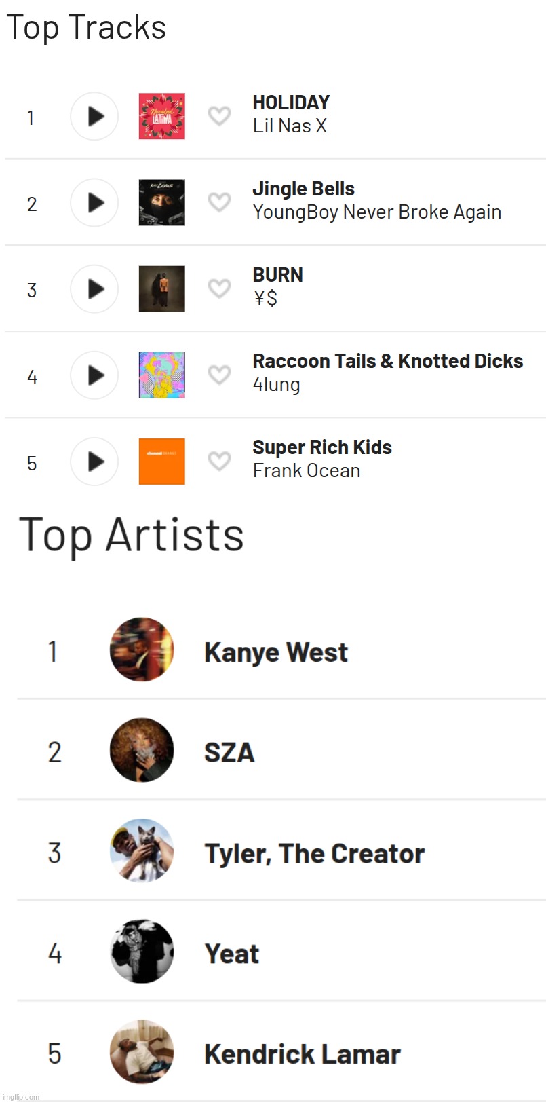Viewport: 546px width, 1103px height.
Task: Click the Tyler, The Creator avatar
Action: click(x=142, y=851)
